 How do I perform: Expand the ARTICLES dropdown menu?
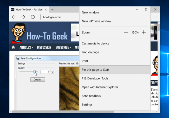coord(26,47)
